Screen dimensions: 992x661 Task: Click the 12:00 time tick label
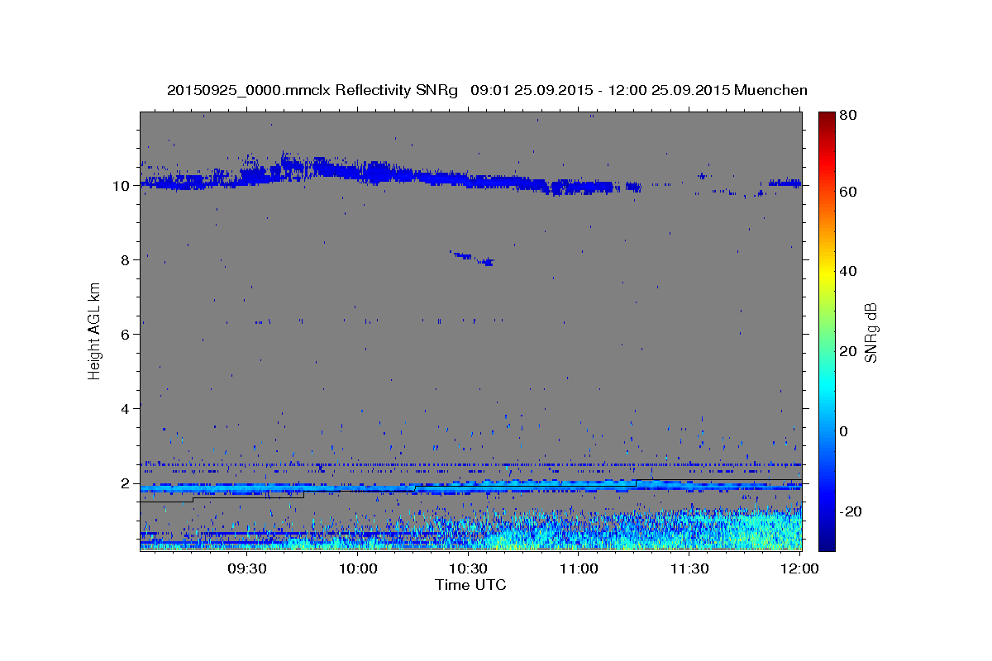click(799, 569)
